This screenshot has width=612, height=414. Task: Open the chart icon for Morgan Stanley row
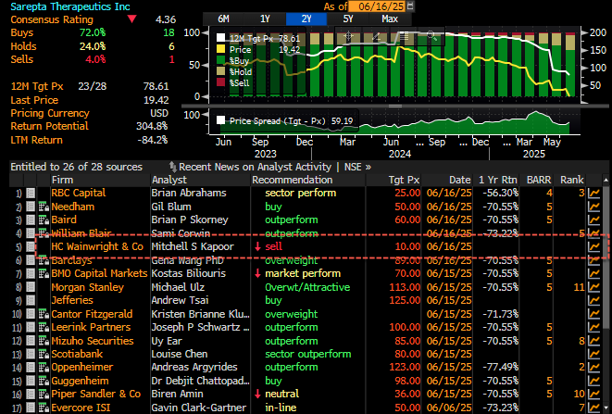click(594, 287)
